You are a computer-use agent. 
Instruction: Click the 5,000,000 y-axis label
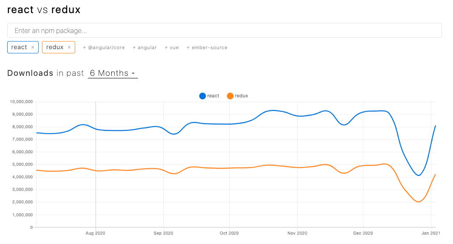tap(23, 164)
